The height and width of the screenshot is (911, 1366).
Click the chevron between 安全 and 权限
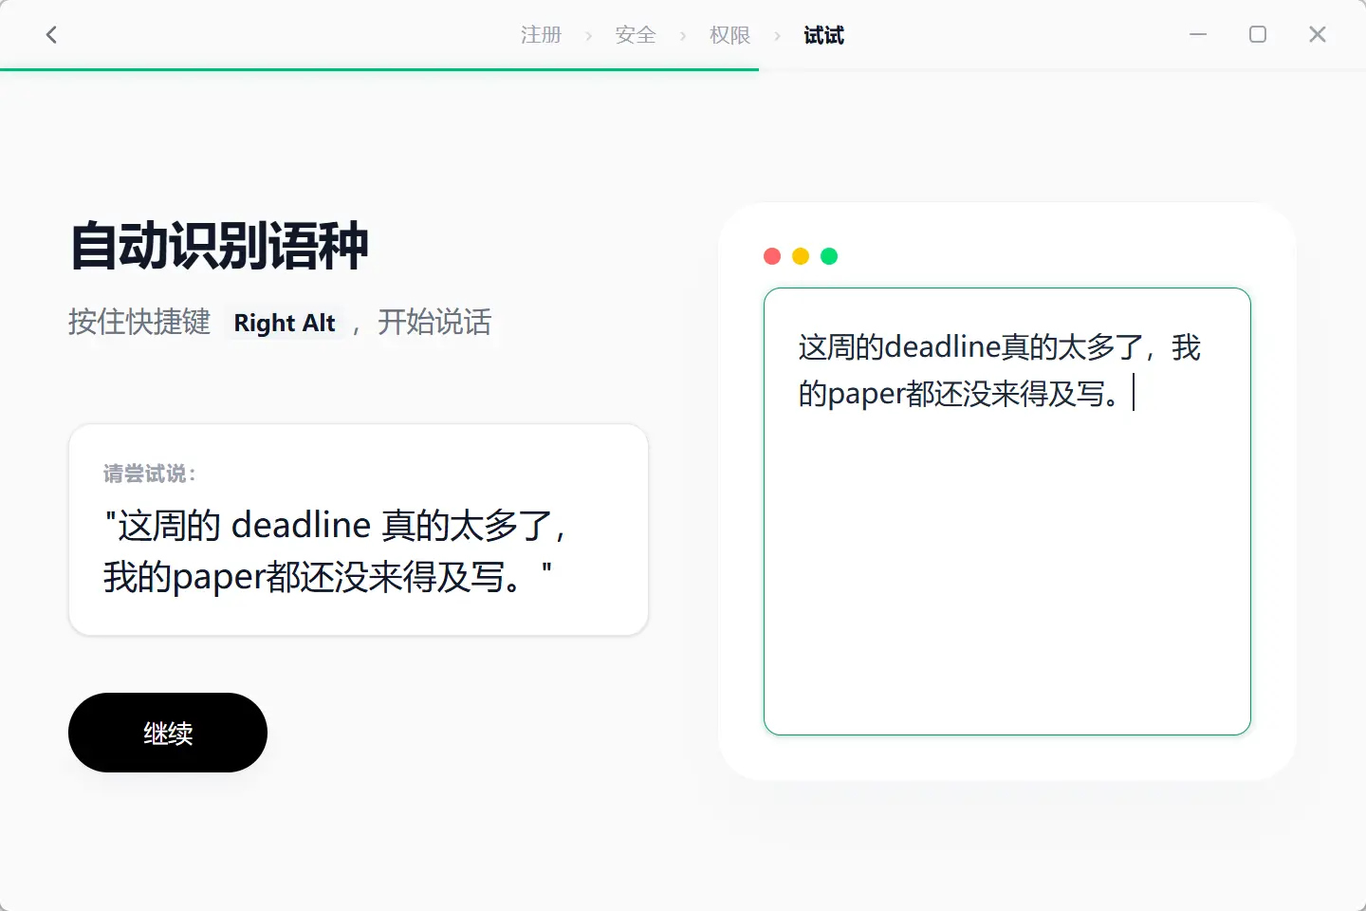(683, 36)
